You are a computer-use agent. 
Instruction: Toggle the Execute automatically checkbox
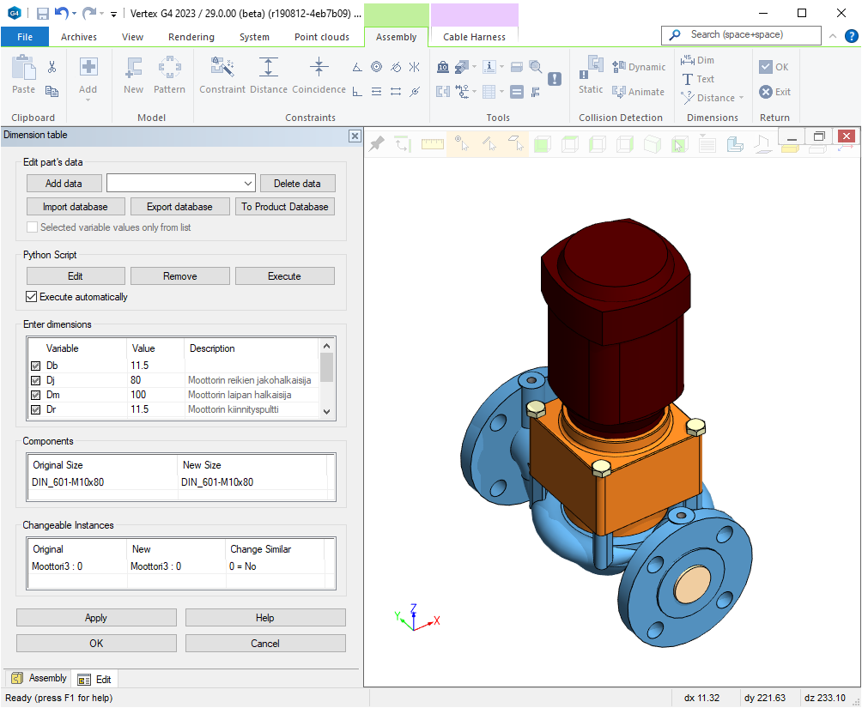click(x=33, y=297)
